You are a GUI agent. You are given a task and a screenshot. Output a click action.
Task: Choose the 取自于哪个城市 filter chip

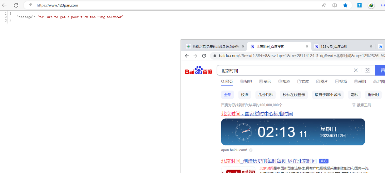pos(328,95)
